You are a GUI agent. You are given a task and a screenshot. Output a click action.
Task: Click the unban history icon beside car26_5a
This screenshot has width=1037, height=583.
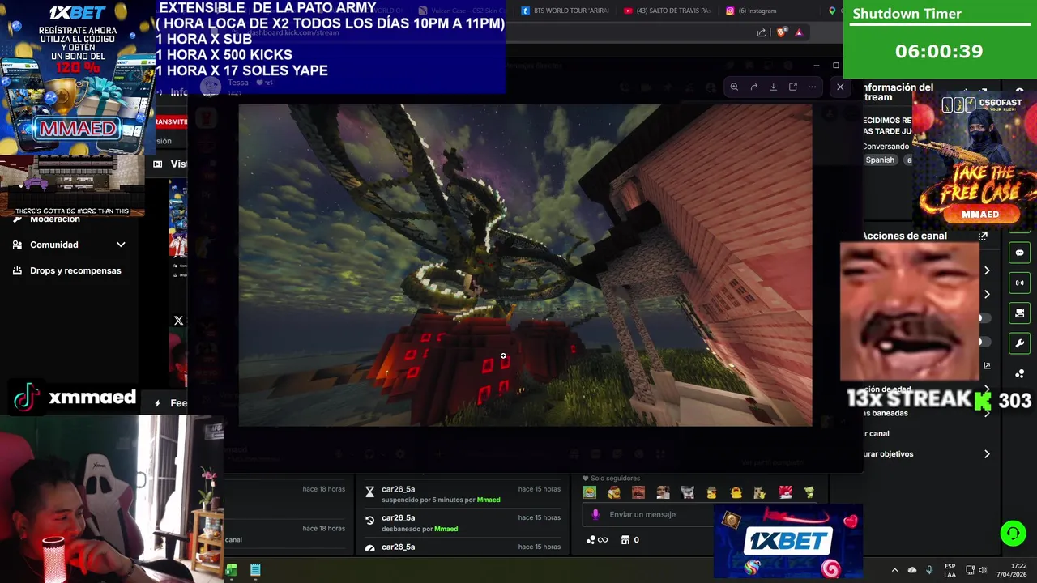tap(369, 521)
